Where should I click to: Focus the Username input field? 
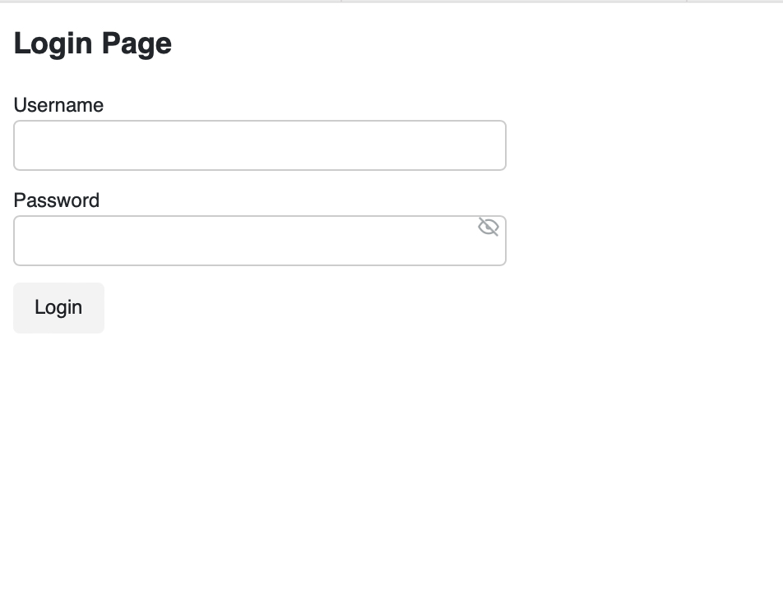tap(259, 145)
